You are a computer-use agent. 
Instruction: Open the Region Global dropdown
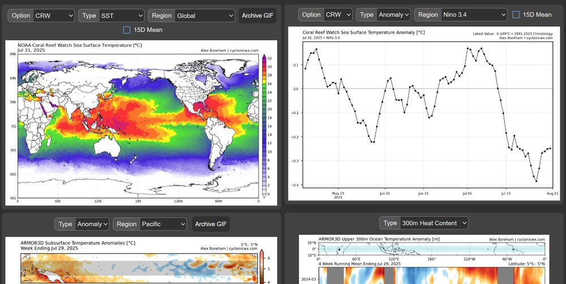pyautogui.click(x=191, y=16)
